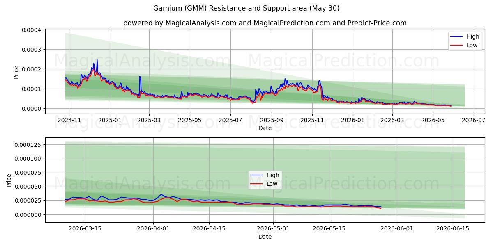Click the '2025-03' x-axis label
Screen dimensions: 493x246
coord(149,120)
